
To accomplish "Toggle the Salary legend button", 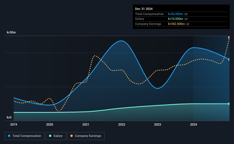I will pos(56,136).
